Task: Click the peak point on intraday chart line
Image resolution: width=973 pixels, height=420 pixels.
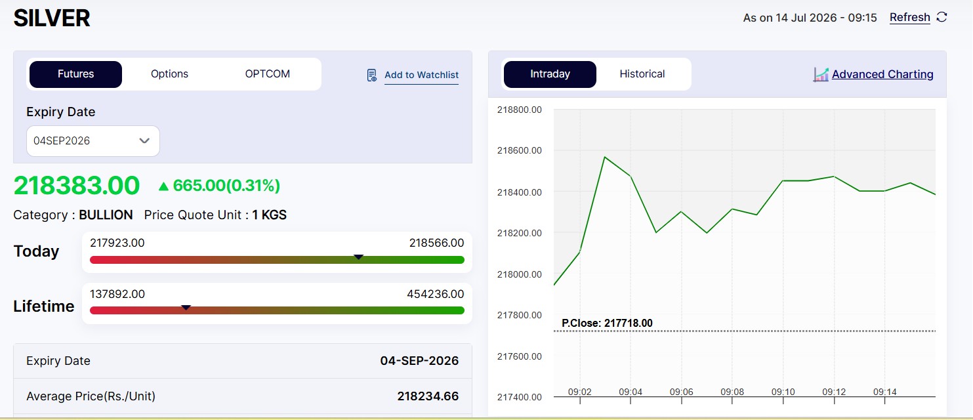Action: (x=604, y=157)
